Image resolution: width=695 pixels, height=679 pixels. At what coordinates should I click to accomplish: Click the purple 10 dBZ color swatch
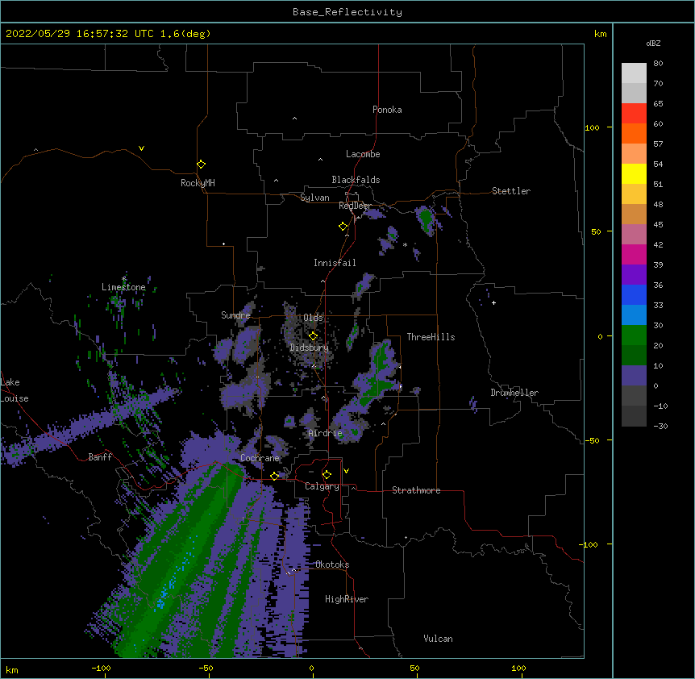click(634, 376)
